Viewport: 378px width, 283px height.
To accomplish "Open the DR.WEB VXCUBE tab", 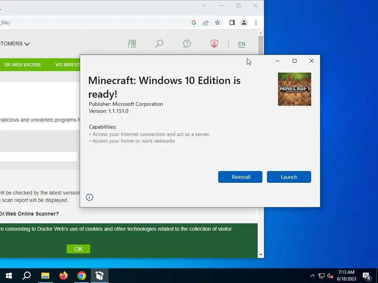I will (23, 65).
